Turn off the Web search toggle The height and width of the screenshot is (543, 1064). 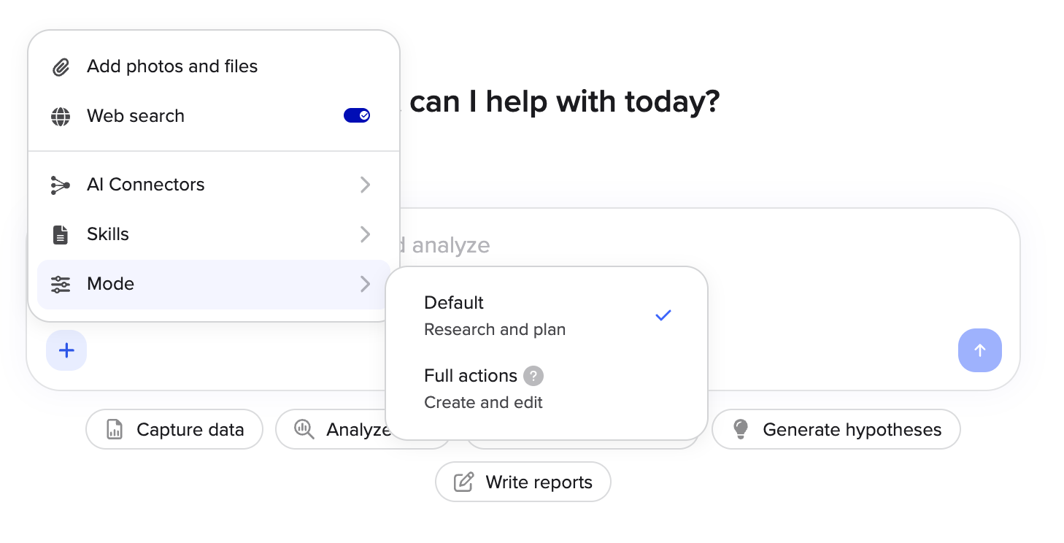(x=357, y=115)
